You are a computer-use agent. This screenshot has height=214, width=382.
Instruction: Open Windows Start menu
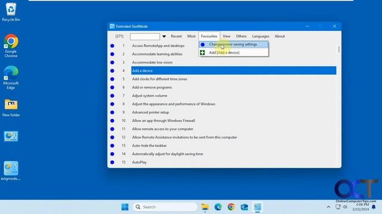coord(125,207)
